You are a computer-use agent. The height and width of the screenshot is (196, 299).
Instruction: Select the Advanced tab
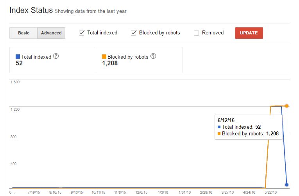click(x=51, y=33)
